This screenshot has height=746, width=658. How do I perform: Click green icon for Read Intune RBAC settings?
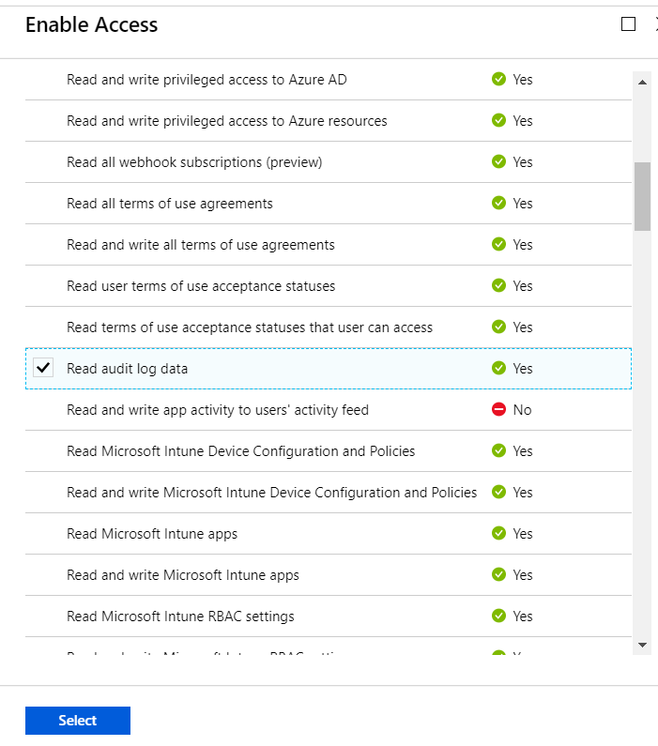pyautogui.click(x=499, y=617)
